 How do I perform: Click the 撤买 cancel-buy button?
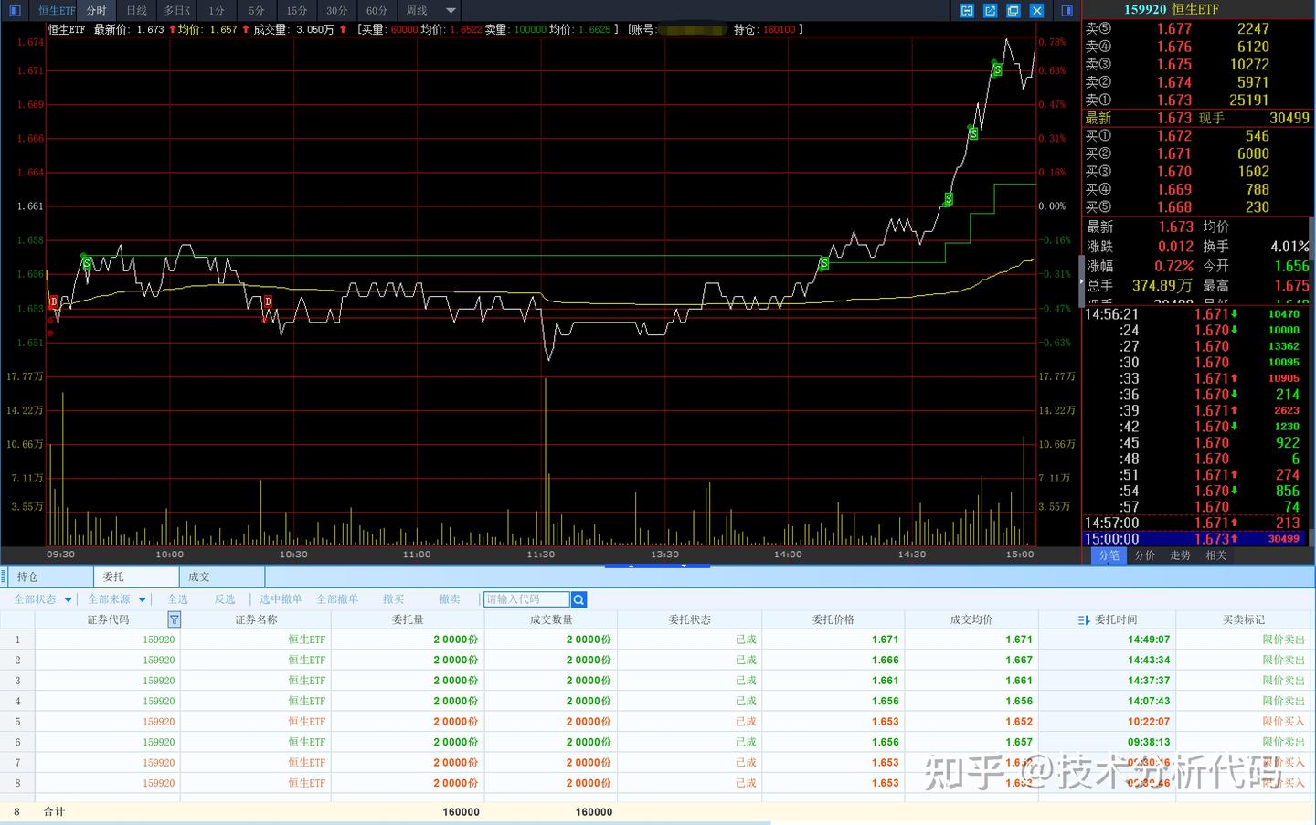click(x=393, y=599)
